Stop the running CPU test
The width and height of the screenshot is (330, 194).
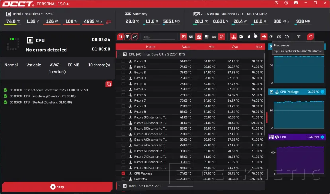click(57, 187)
